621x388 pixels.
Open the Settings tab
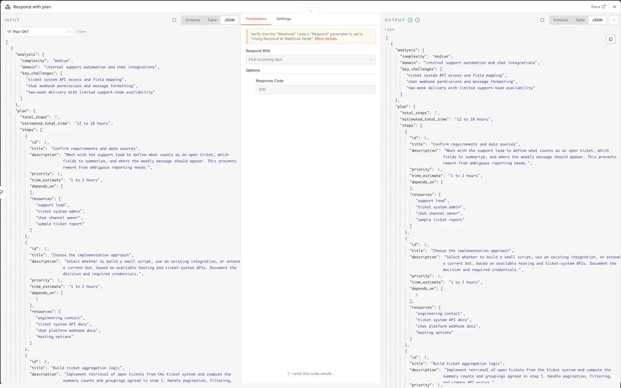pos(284,19)
